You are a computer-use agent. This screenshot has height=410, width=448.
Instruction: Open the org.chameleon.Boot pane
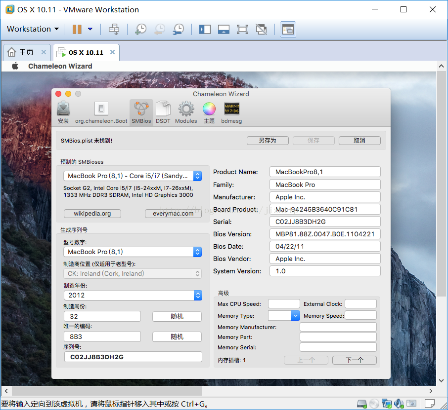coord(101,112)
